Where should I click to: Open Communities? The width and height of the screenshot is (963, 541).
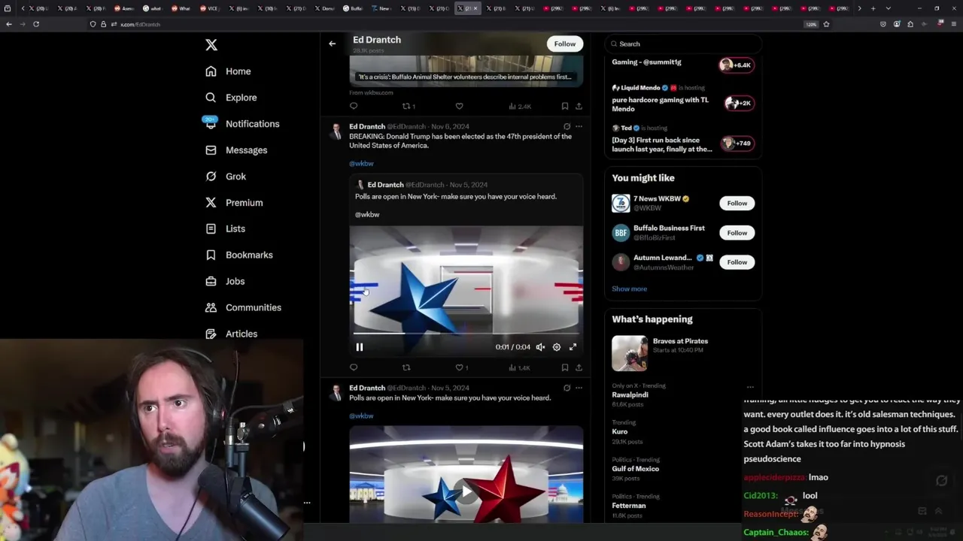tap(243, 307)
